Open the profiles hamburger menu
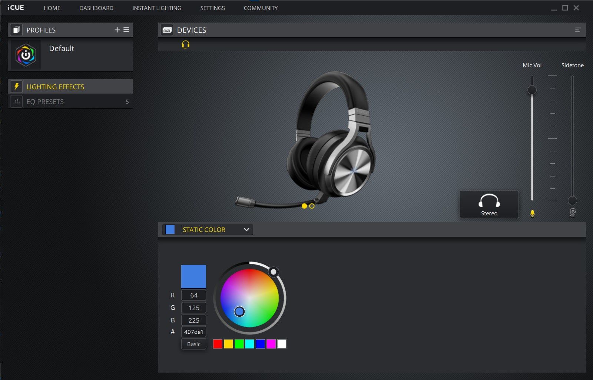 [x=126, y=30]
